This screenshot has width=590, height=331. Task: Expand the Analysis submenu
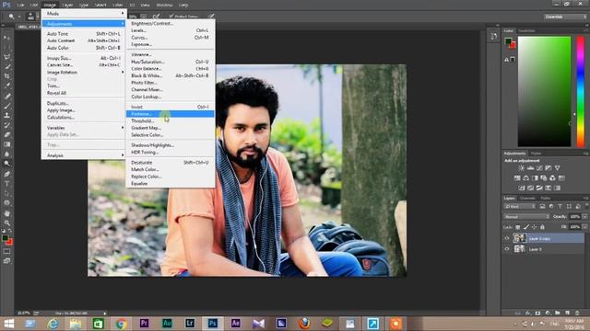click(84, 155)
